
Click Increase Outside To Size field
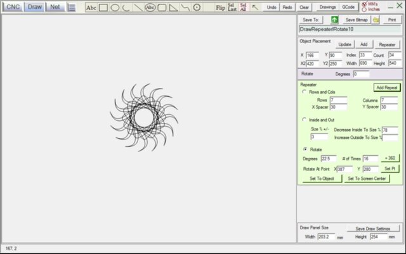click(x=390, y=137)
